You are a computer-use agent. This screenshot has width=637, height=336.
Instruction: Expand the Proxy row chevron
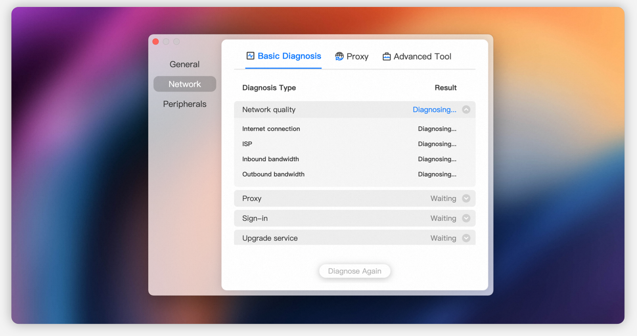(x=466, y=198)
